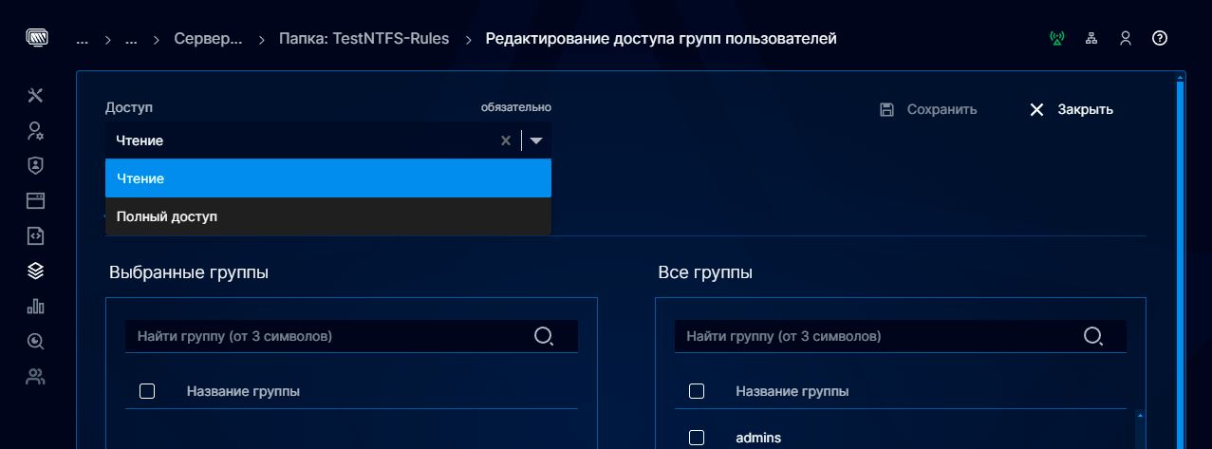Click the Закрыть button
Viewport: 1212px width, 449px height.
pyautogui.click(x=1072, y=109)
